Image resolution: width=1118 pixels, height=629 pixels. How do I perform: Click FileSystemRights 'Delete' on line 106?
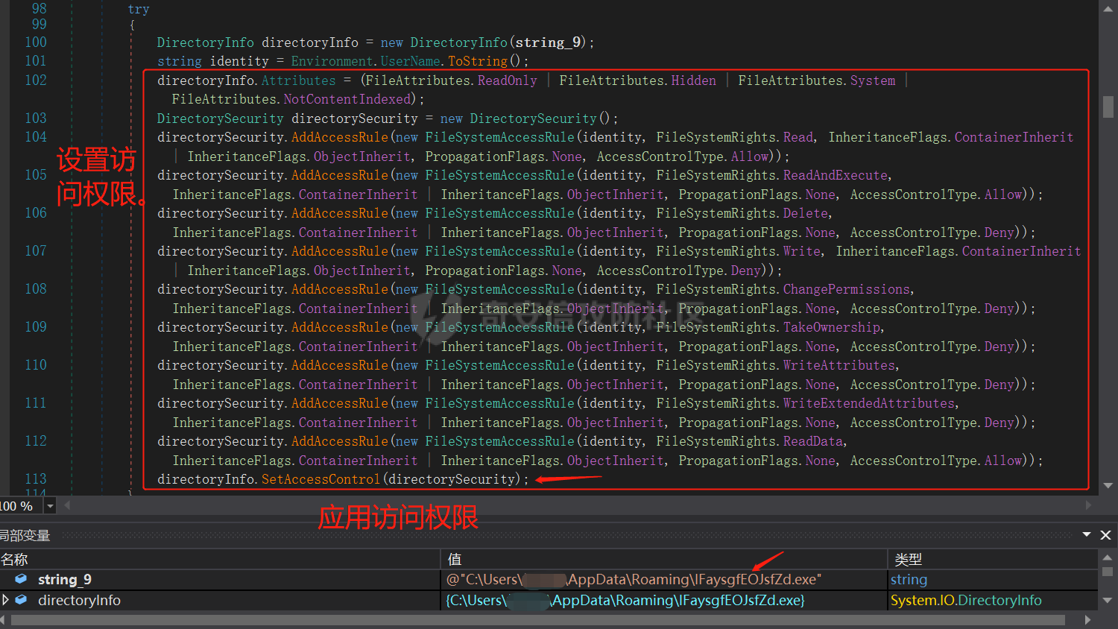click(806, 213)
